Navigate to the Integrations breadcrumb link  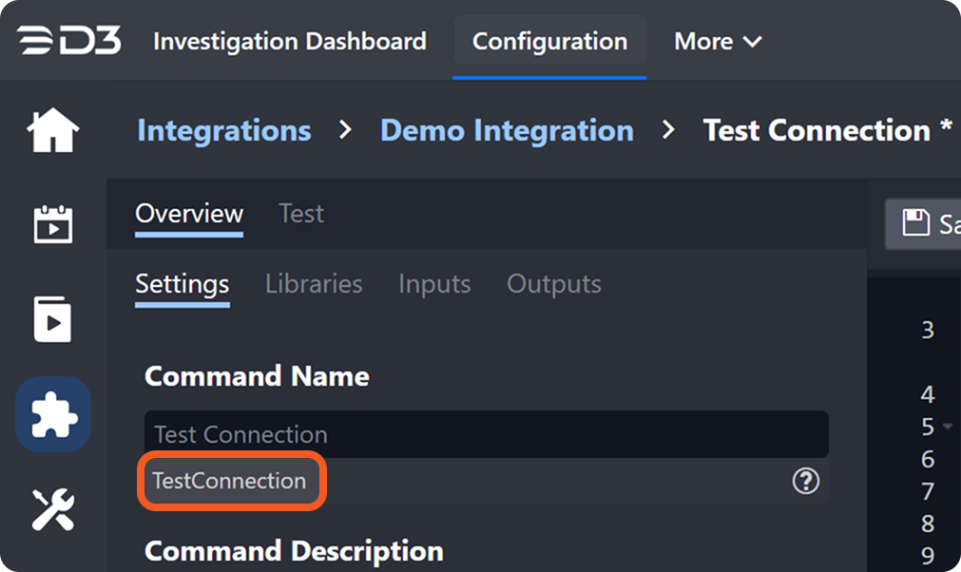[223, 130]
